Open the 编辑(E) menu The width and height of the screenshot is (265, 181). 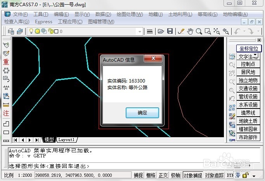[x=61, y=14]
